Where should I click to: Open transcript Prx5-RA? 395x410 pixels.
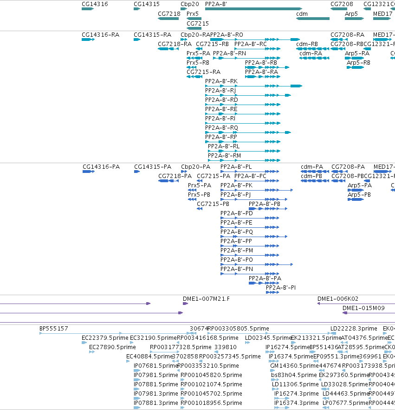click(194, 58)
